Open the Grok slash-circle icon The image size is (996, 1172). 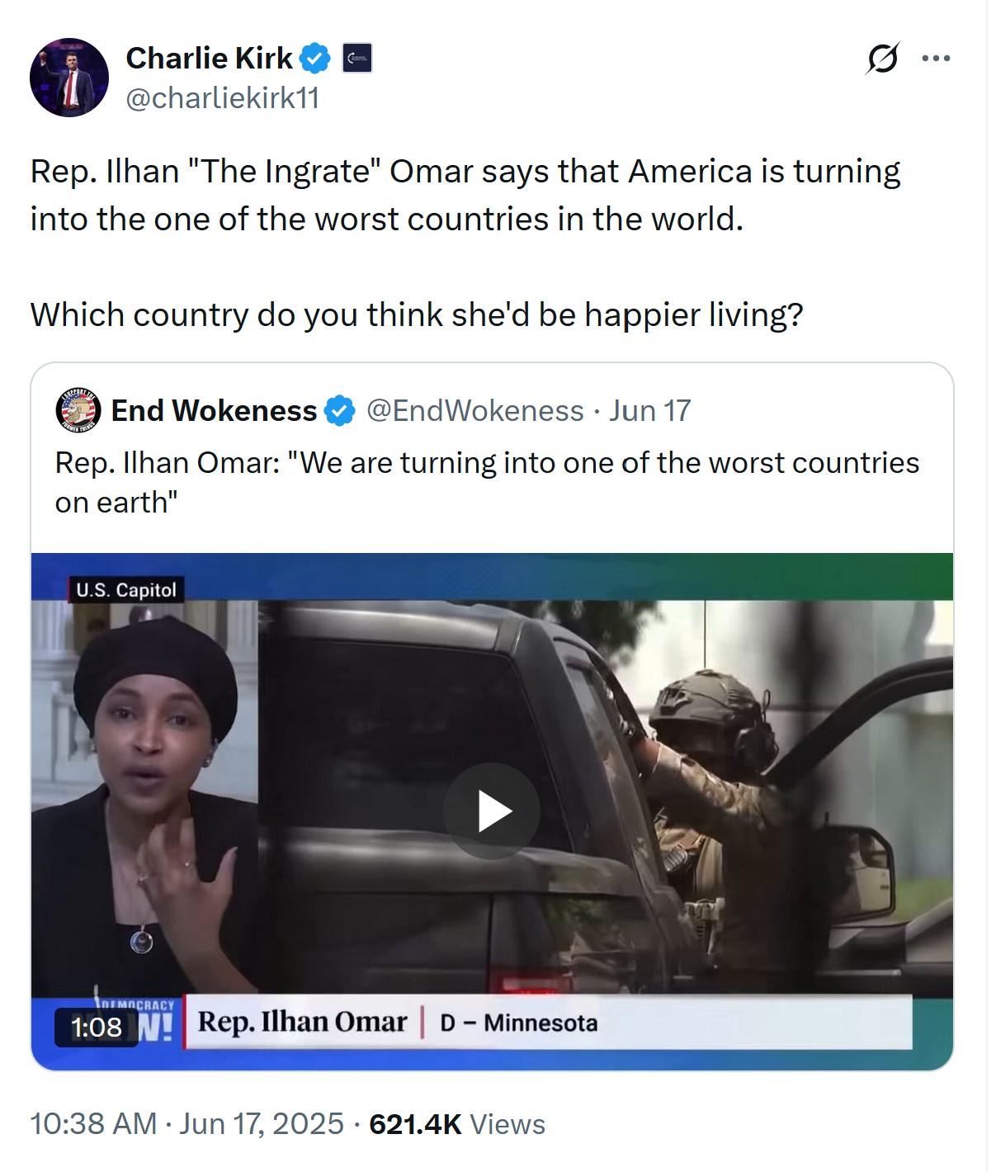coord(882,59)
